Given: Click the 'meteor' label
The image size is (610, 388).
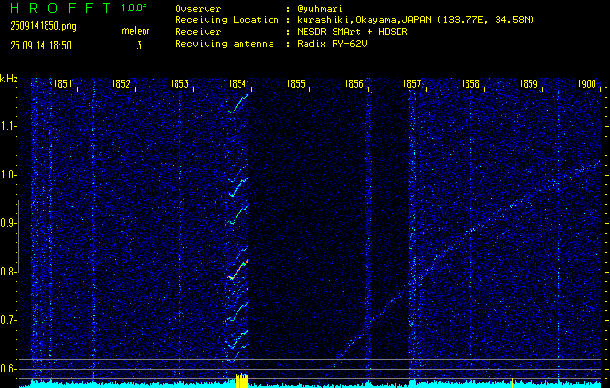Looking at the screenshot, I should click(136, 31).
